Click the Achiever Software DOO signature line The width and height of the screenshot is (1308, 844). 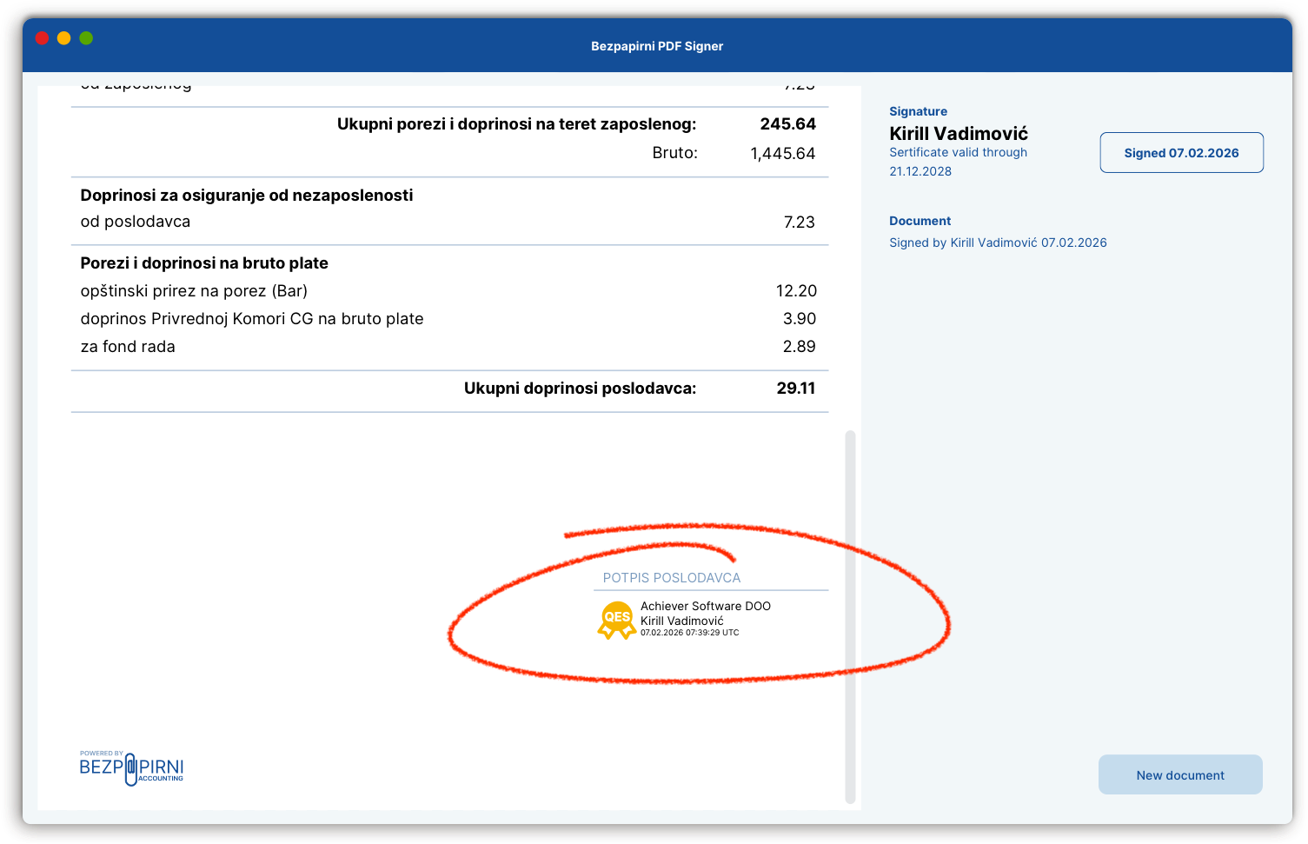pos(705,606)
